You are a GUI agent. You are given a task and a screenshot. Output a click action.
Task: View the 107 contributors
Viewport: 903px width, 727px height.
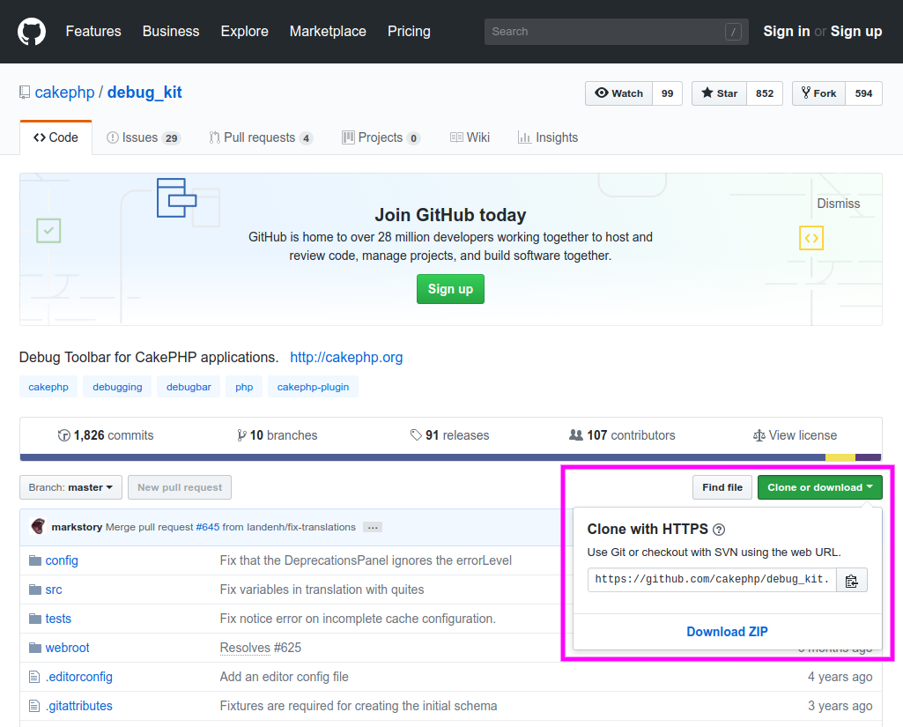[x=622, y=435]
